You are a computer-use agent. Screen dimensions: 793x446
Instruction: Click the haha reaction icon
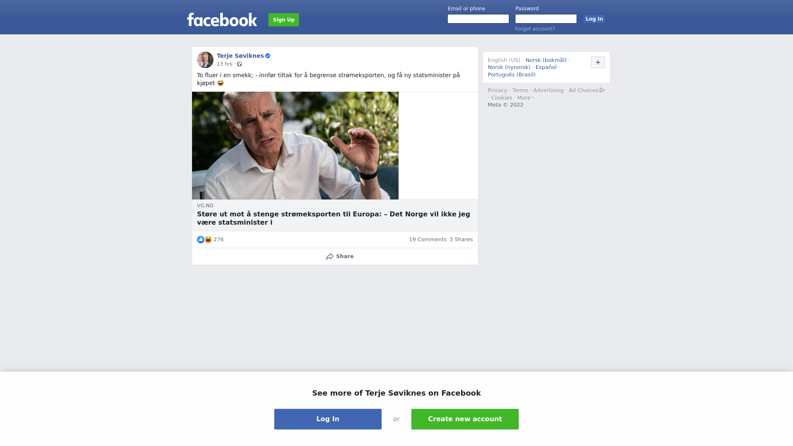[x=208, y=240]
